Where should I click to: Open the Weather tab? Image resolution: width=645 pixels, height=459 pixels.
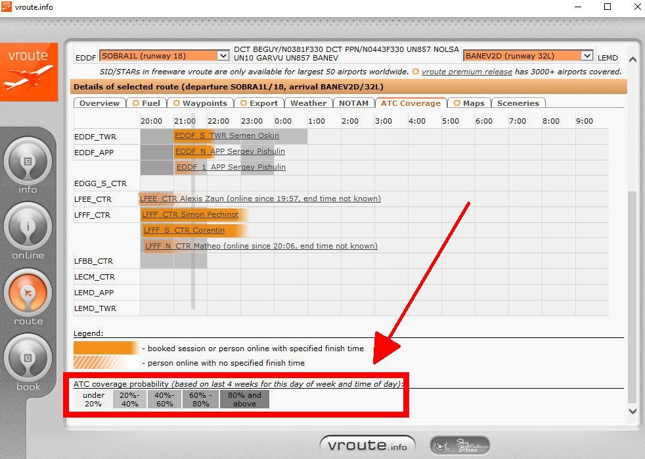[308, 103]
